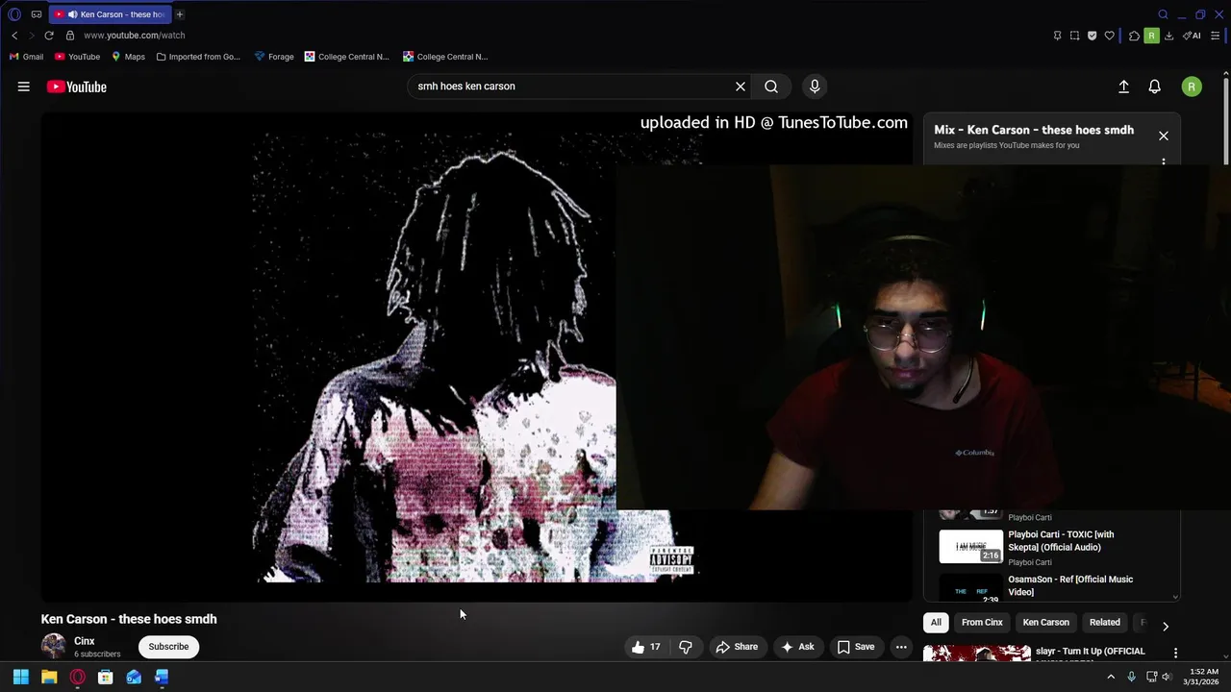
Task: Select the Related filter chip
Action: pyautogui.click(x=1104, y=622)
